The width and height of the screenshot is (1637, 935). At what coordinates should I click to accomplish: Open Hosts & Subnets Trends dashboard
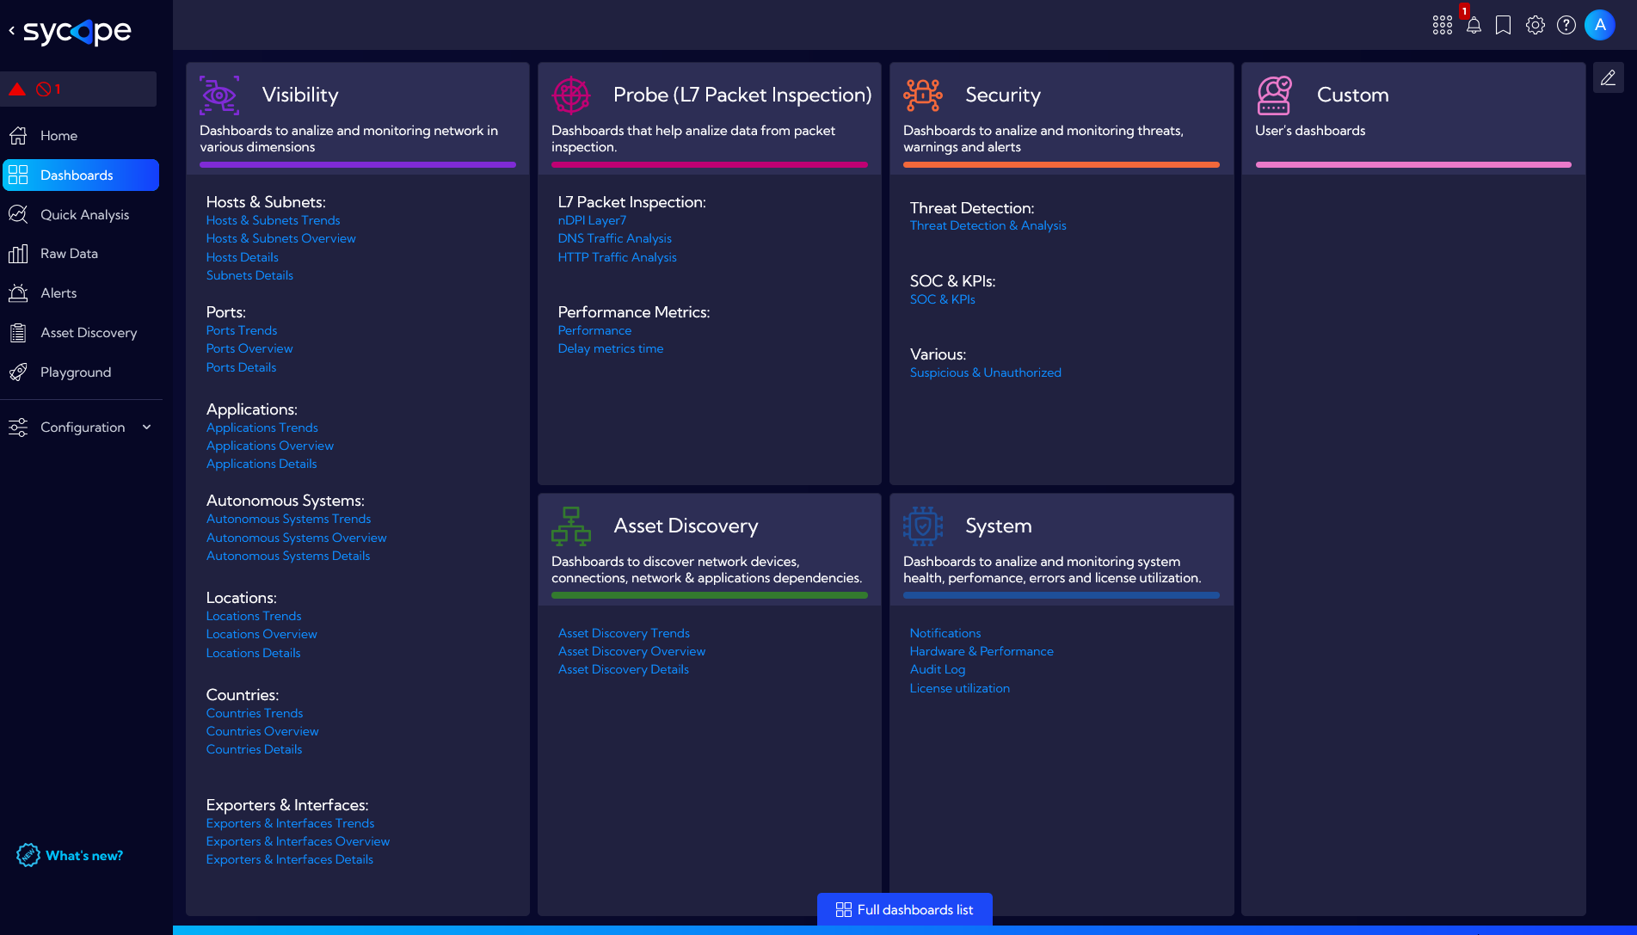[x=273, y=221]
